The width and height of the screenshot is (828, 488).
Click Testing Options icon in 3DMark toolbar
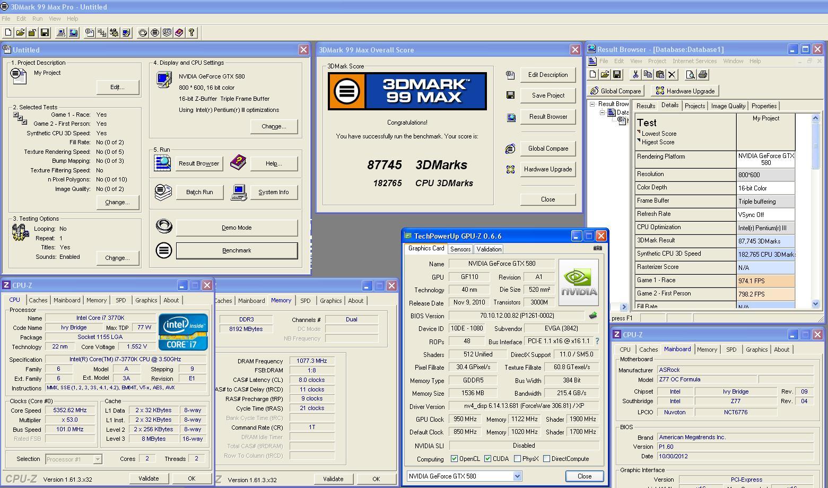(x=114, y=33)
